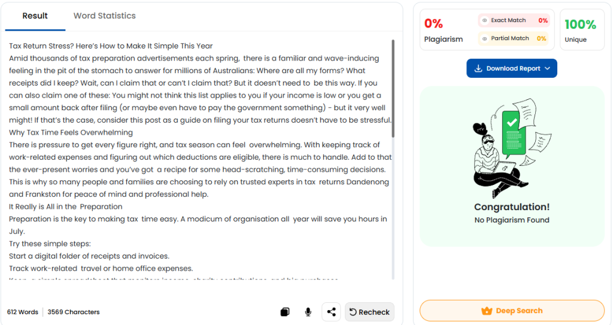Screen dimensions: 613x325
Task: Open the Word Statistics tab
Action: [x=104, y=16]
